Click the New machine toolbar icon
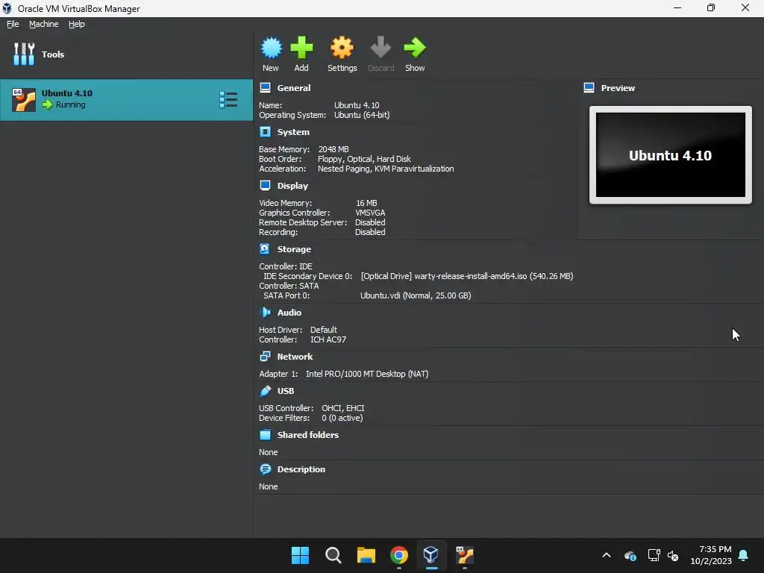Screen dimensions: 764x573 271,48
